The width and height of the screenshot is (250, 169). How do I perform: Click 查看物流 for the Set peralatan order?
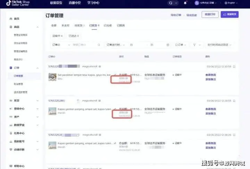[211, 75]
